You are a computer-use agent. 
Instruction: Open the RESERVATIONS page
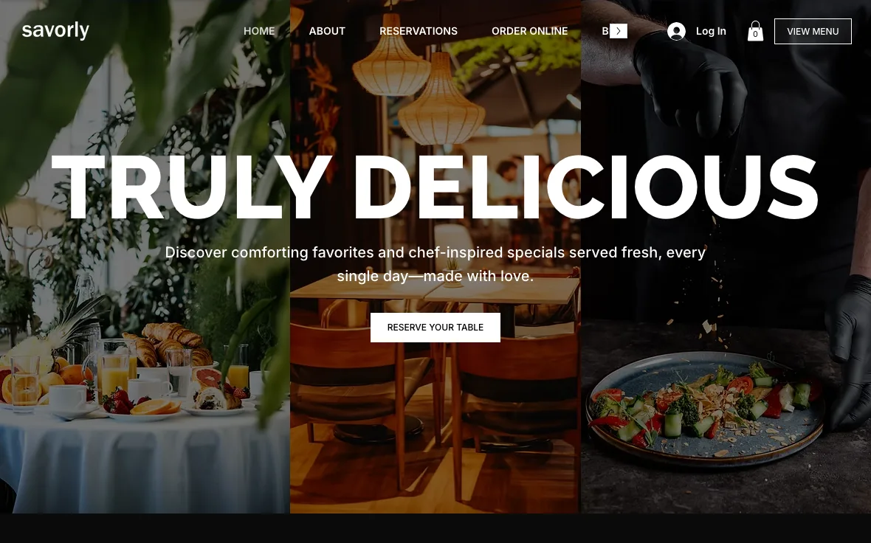click(419, 31)
